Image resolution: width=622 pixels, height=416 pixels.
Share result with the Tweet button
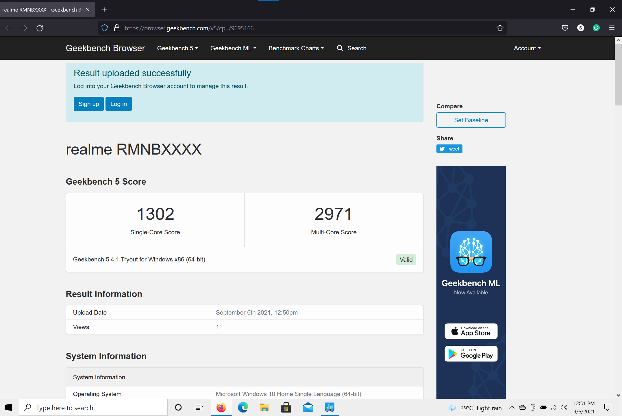(449, 149)
